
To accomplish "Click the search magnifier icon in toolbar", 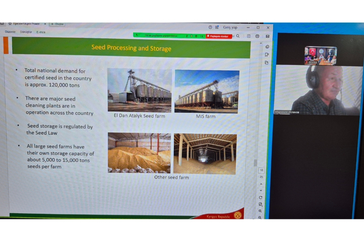I will click(x=238, y=36).
